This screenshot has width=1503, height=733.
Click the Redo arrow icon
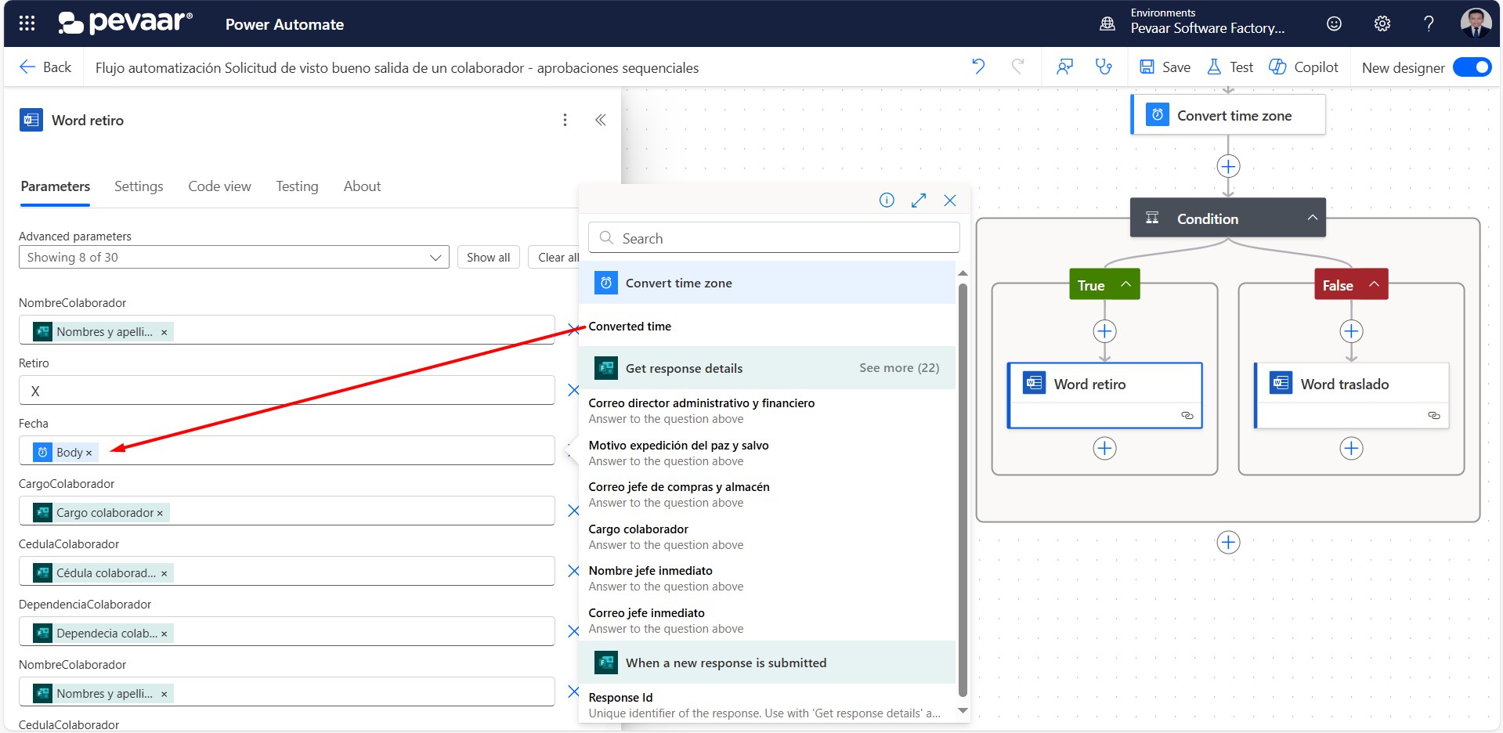click(x=1017, y=67)
